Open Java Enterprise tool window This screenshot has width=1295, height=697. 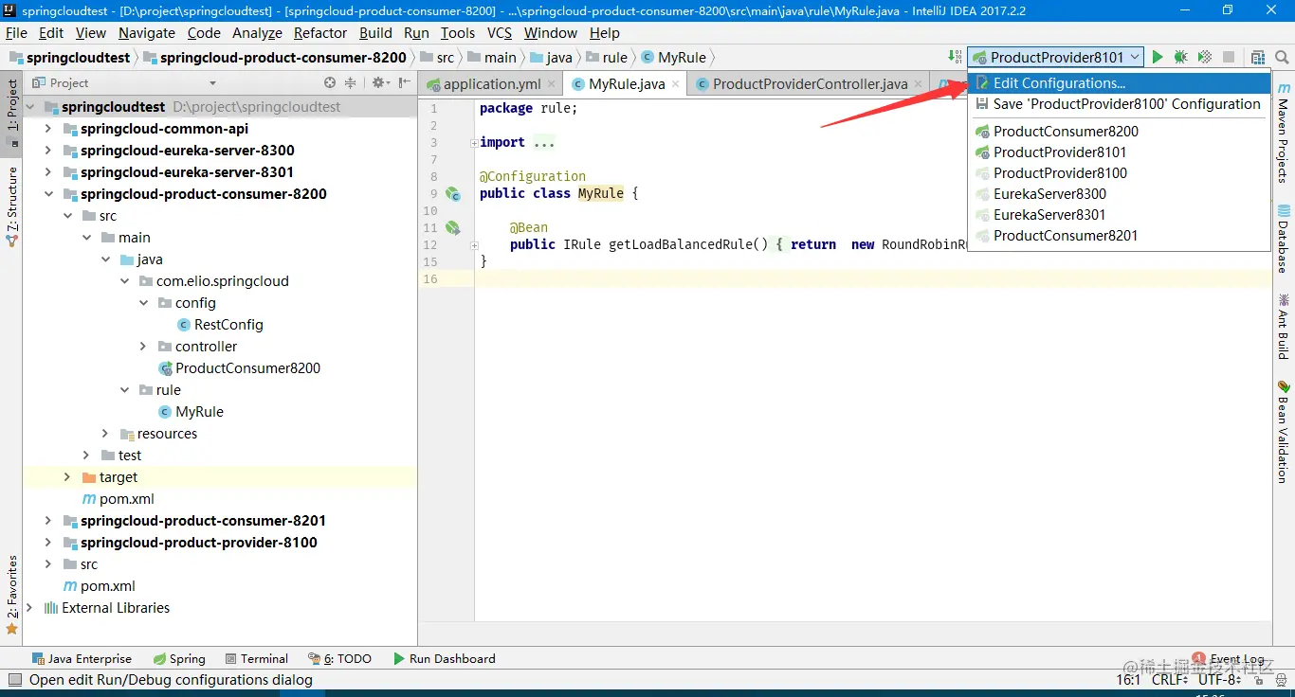point(82,658)
